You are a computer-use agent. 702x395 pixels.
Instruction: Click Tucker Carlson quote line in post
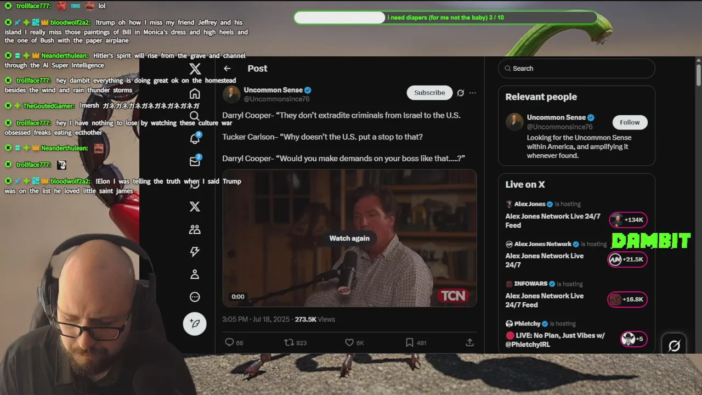coord(322,137)
